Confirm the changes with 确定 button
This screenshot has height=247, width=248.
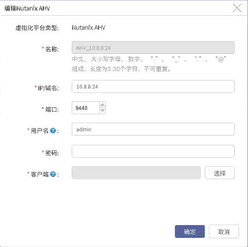[190, 231]
